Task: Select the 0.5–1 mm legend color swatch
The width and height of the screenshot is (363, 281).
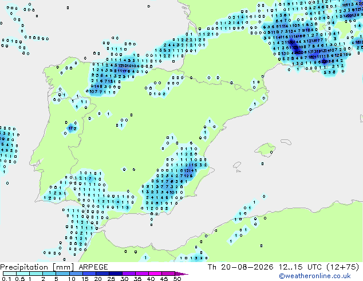Action: [23, 274]
